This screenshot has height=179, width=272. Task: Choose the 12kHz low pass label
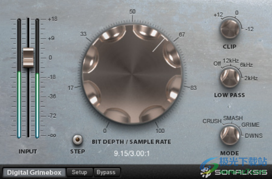[231, 61]
